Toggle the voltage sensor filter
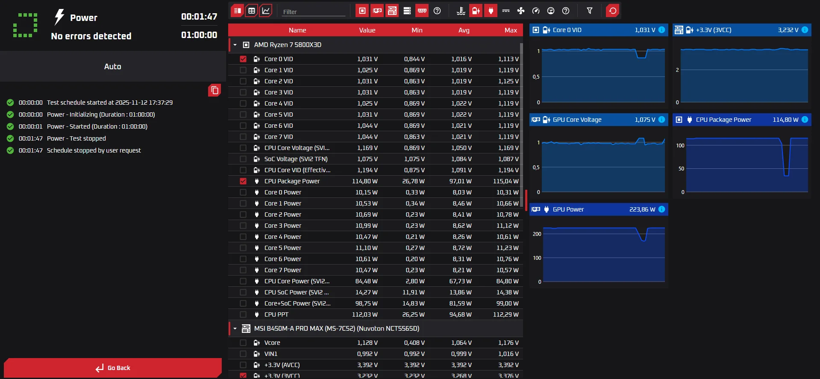This screenshot has width=820, height=379. pos(476,11)
